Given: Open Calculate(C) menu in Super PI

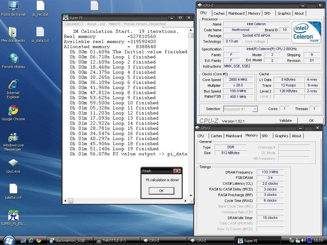Looking at the screenshot, I should 74,24.
